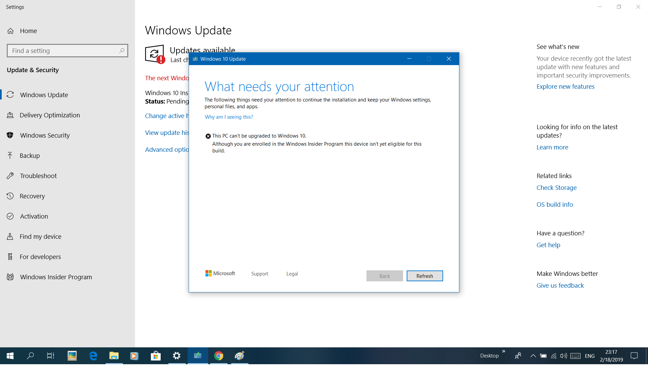
Task: Click Explore new features link
Action: [565, 87]
